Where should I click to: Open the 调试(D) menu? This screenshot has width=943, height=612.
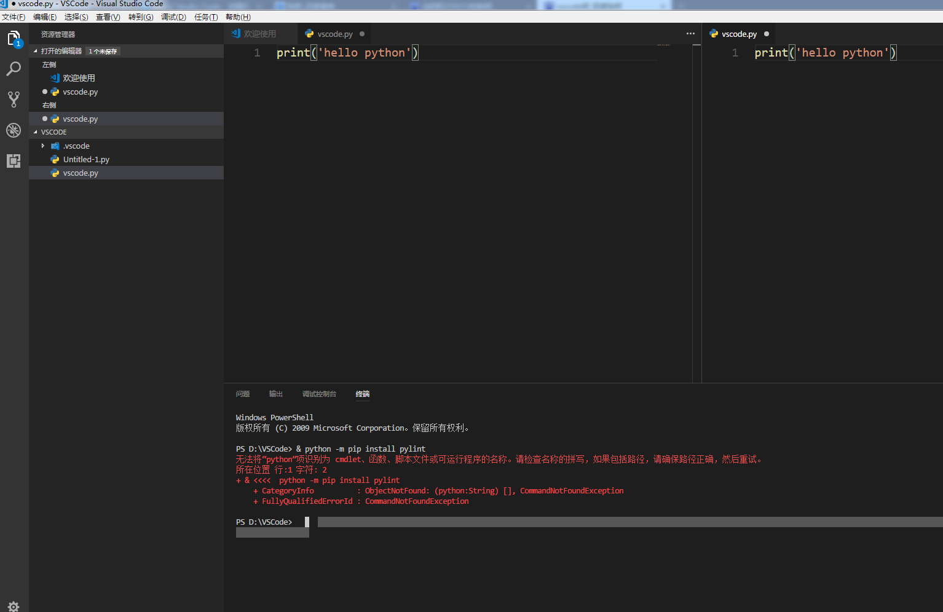coord(173,17)
